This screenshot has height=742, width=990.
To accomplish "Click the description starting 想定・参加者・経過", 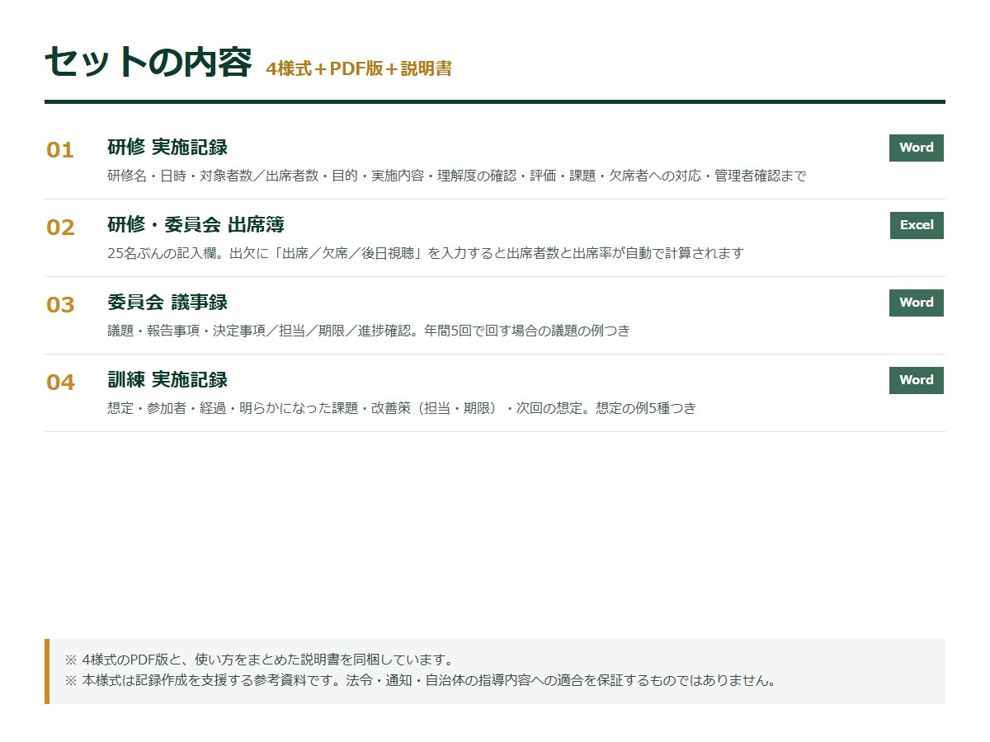I will click(x=402, y=408).
